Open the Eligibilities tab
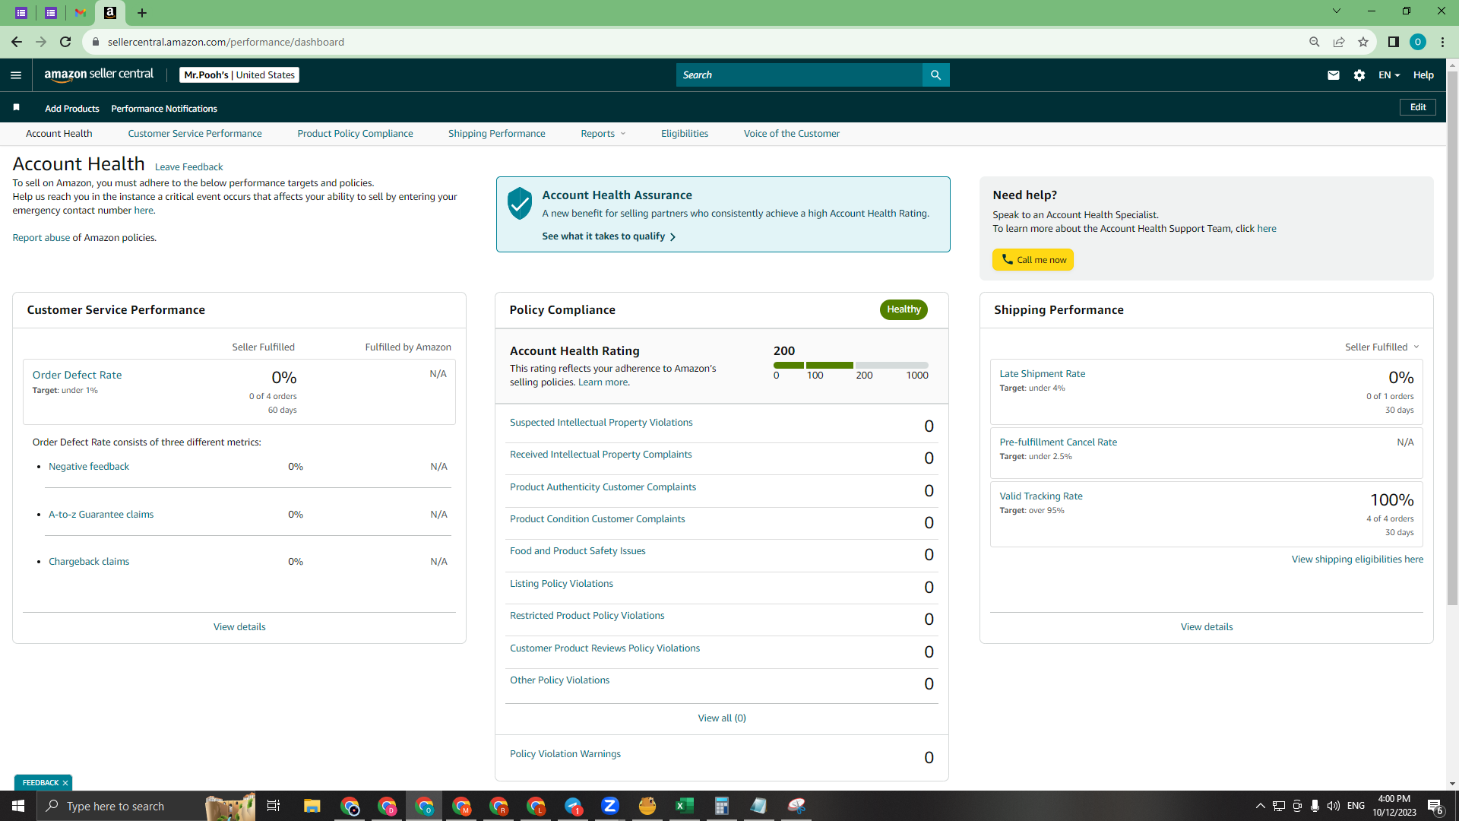Viewport: 1459px width, 821px height. (685, 133)
